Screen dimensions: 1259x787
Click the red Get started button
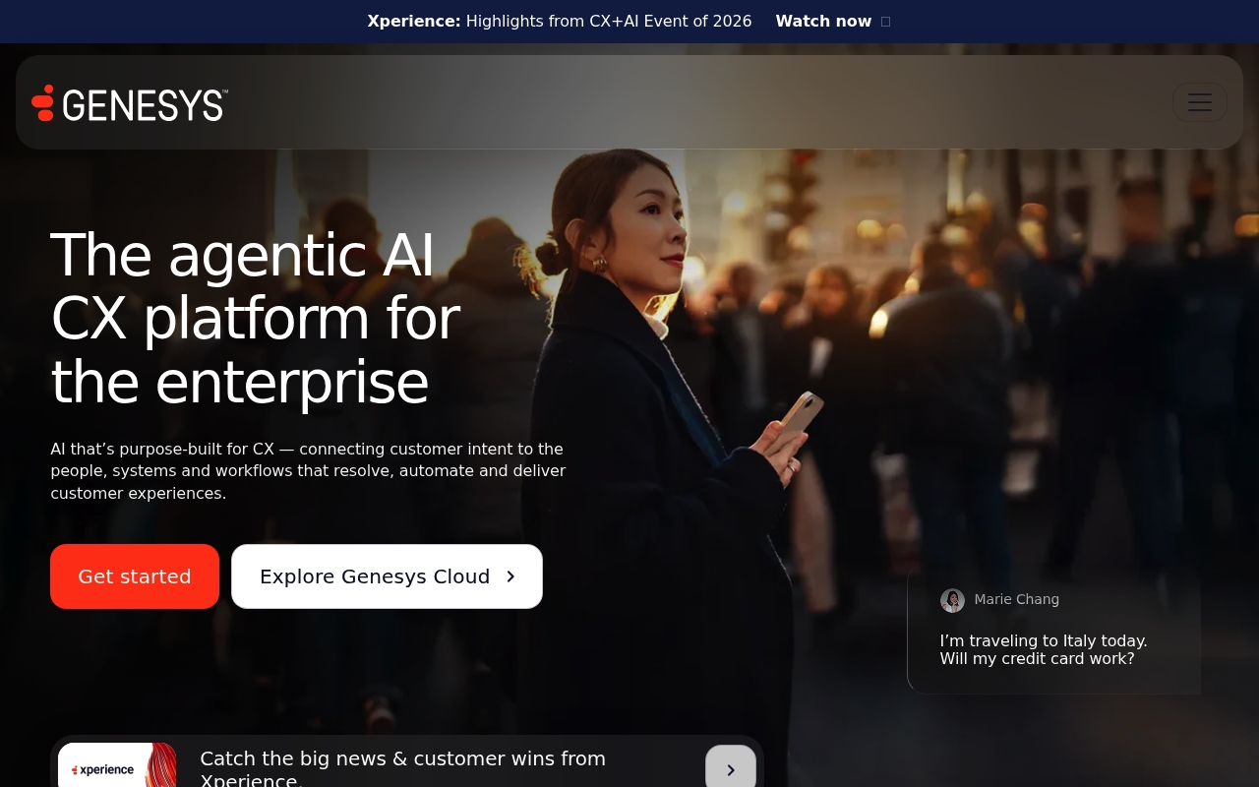pyautogui.click(x=135, y=576)
